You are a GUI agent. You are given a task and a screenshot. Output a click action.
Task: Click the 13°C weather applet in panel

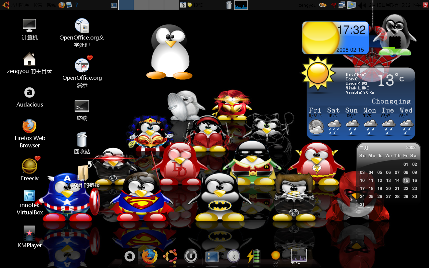coord(195,5)
